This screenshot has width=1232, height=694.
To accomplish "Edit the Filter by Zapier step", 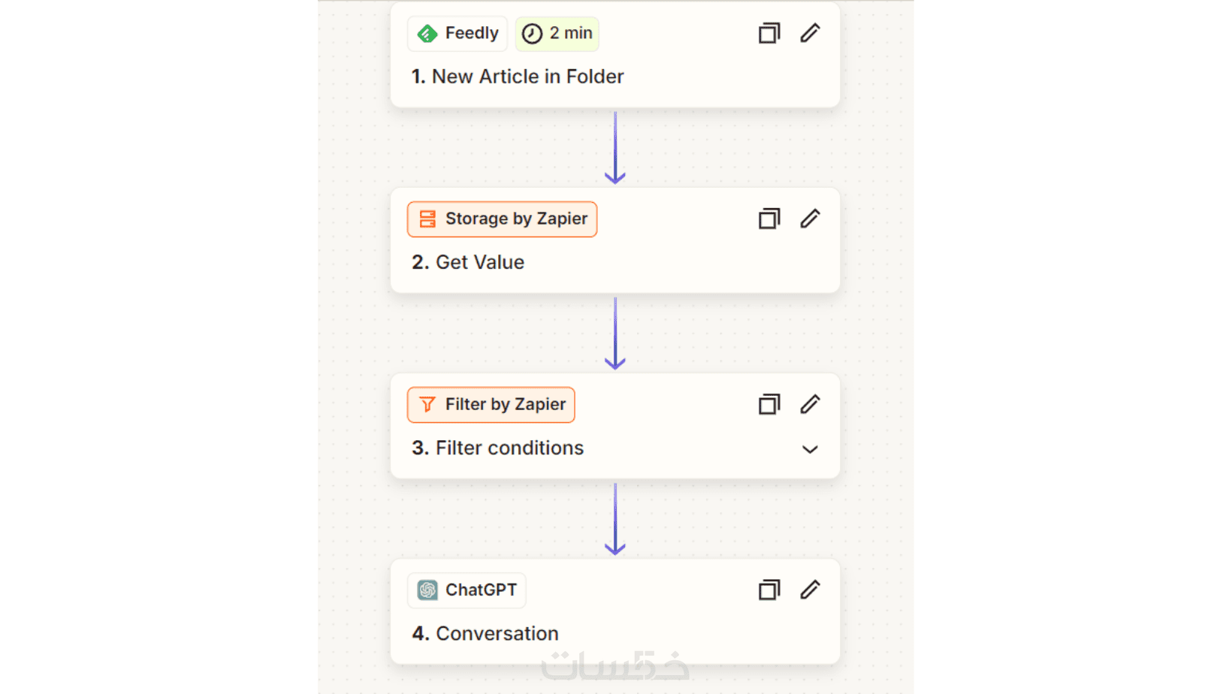I will (810, 404).
